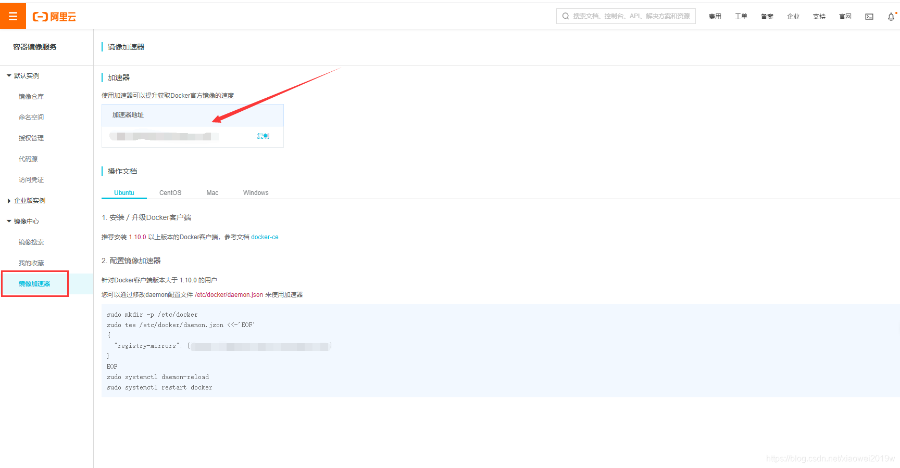Open the 支持 menu
The height and width of the screenshot is (468, 900).
(819, 17)
